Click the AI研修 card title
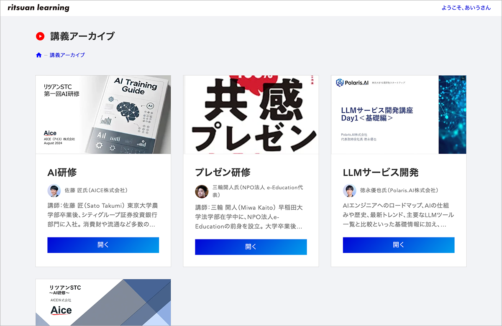Viewport: 502px width, 326px height. [62, 173]
